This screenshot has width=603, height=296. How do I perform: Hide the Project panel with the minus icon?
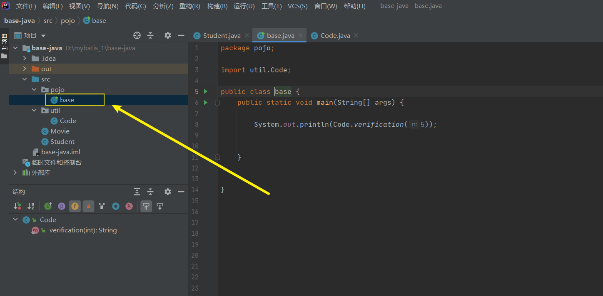(x=181, y=35)
